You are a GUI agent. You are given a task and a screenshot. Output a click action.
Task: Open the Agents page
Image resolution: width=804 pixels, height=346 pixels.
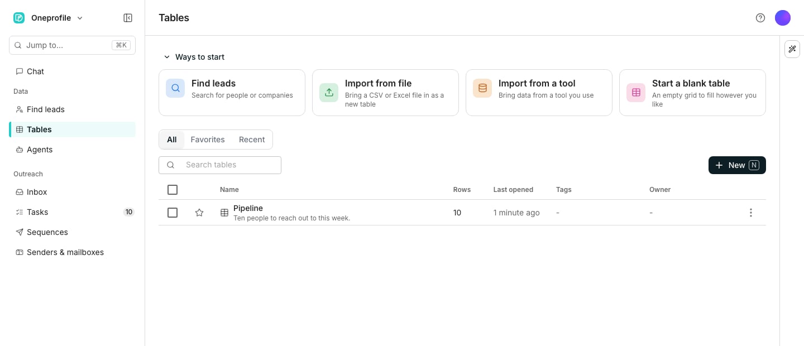(x=72, y=150)
